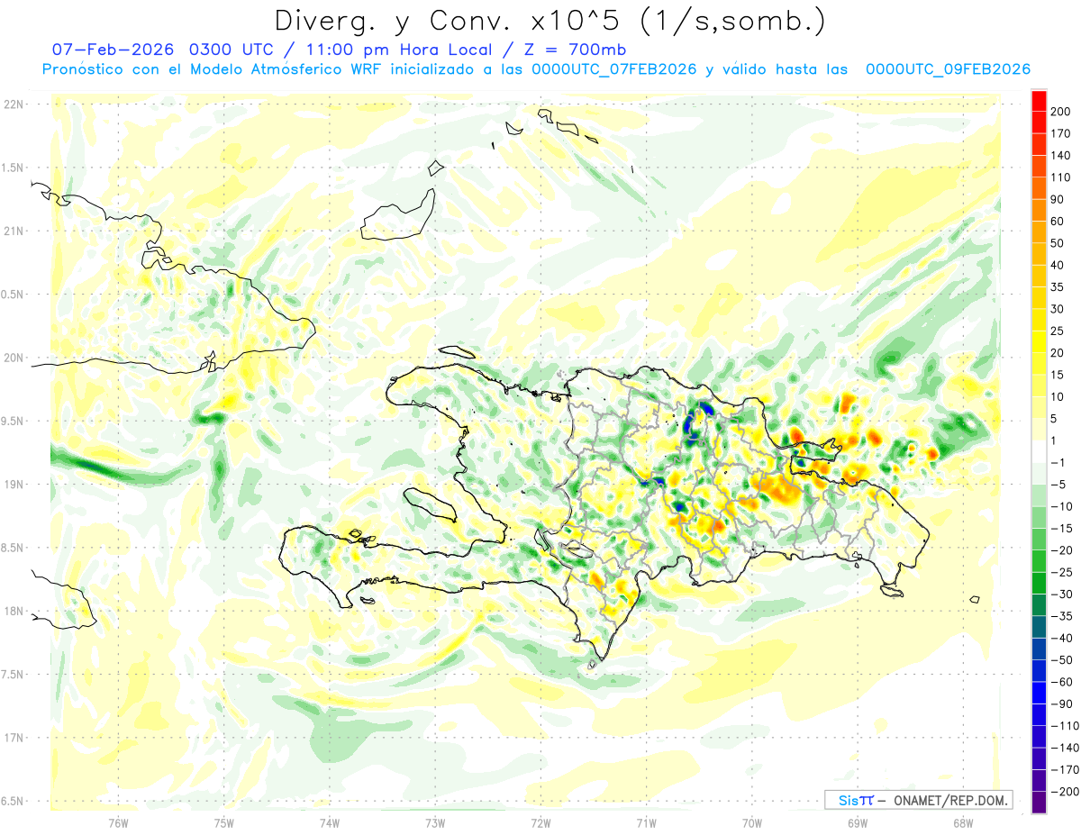This screenshot has width=1081, height=835.
Task: Click the colorbar label "-20"
Action: [1063, 550]
